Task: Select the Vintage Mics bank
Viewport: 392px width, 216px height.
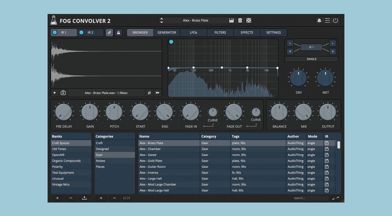Action: click(61, 184)
